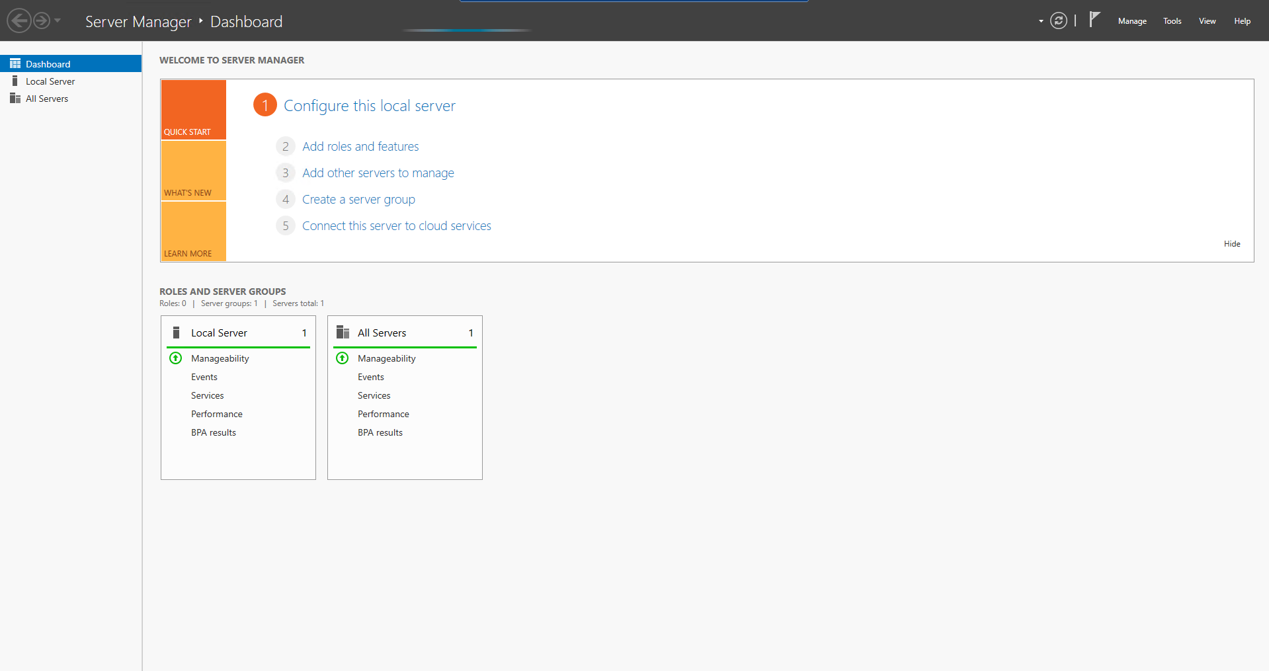Screen dimensions: 1269x671
Task: Click the step 3 number circle
Action: pos(286,173)
